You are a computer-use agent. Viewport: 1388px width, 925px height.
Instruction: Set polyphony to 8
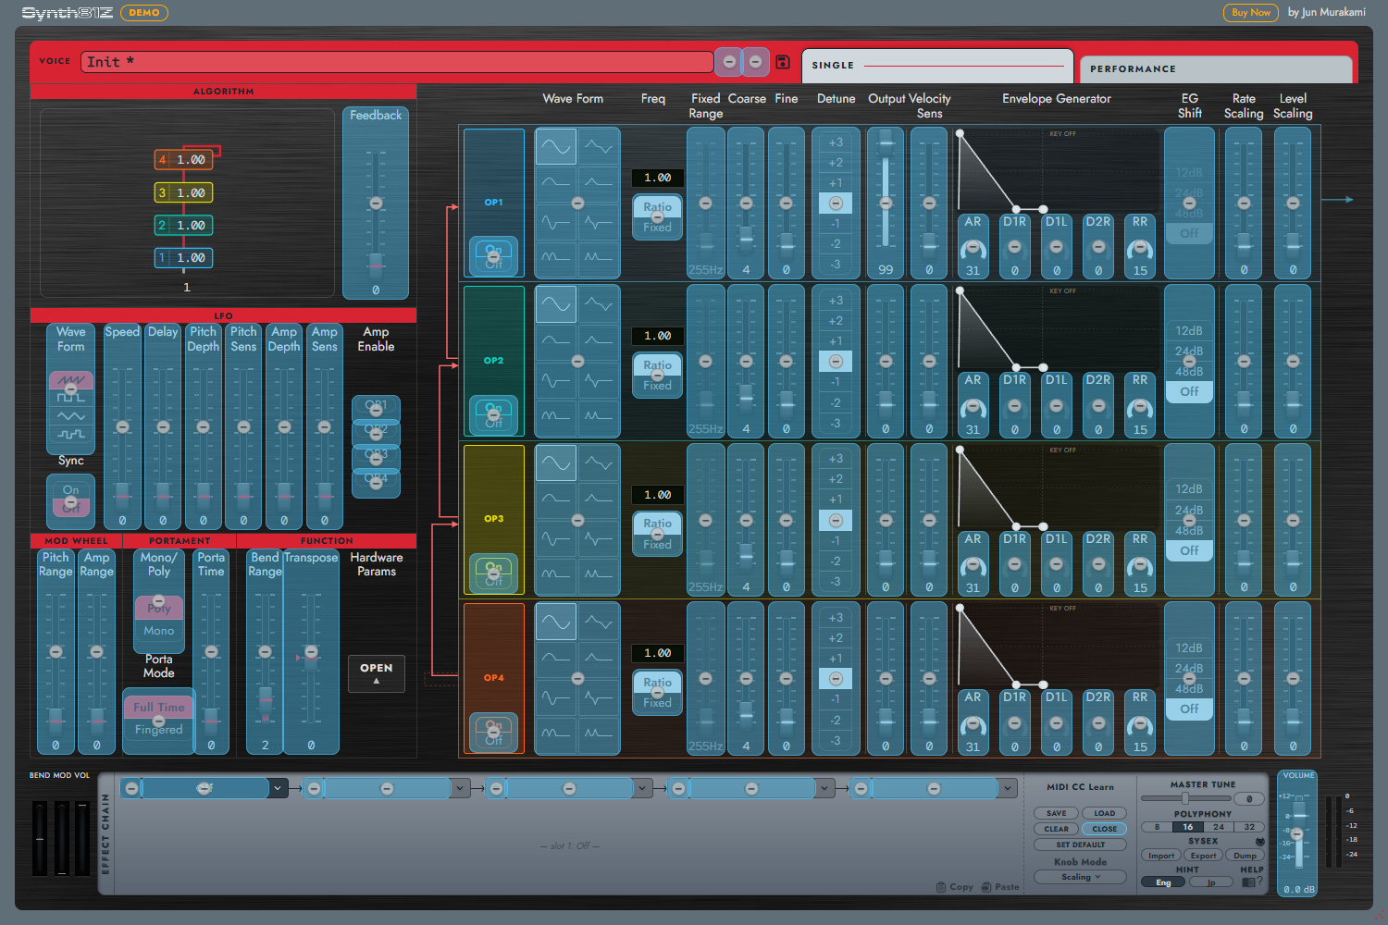[x=1157, y=827]
